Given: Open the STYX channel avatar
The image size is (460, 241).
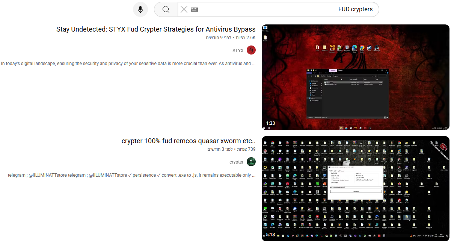Looking at the screenshot, I should tap(251, 50).
